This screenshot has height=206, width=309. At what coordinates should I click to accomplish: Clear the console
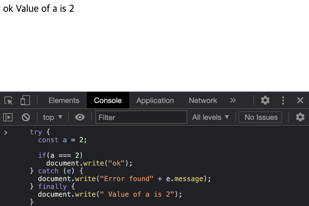(26, 117)
